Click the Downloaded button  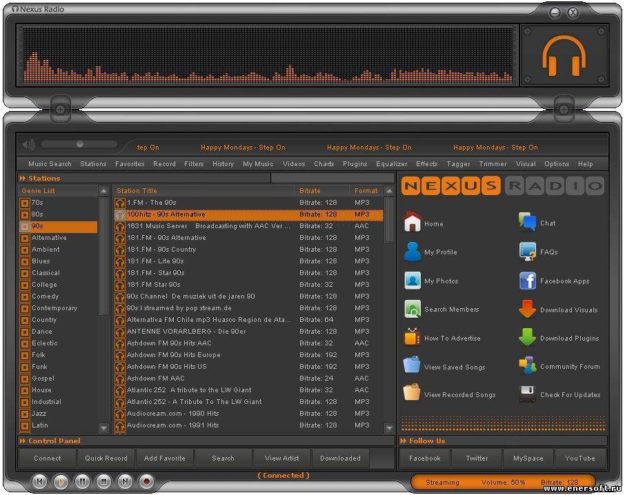coord(340,458)
